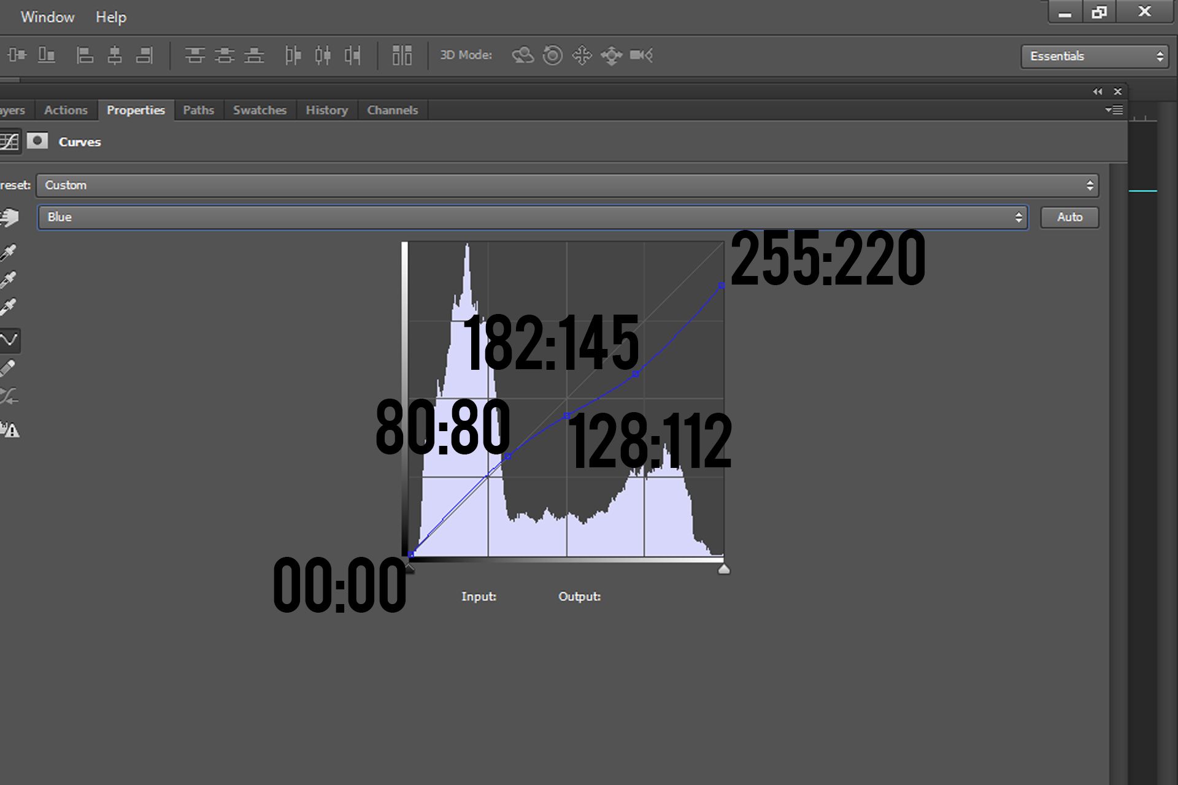Select the pencil draw curve tool

tap(8, 368)
